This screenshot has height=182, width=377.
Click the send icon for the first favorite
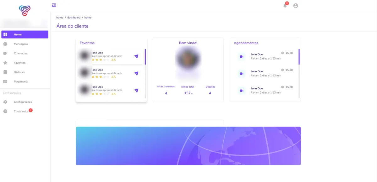(x=136, y=56)
